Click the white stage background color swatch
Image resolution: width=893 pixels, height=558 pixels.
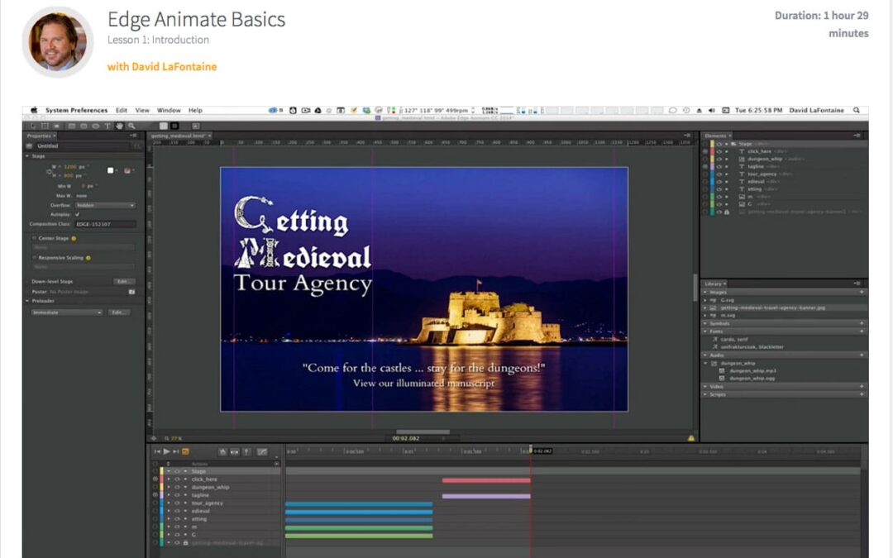(110, 170)
